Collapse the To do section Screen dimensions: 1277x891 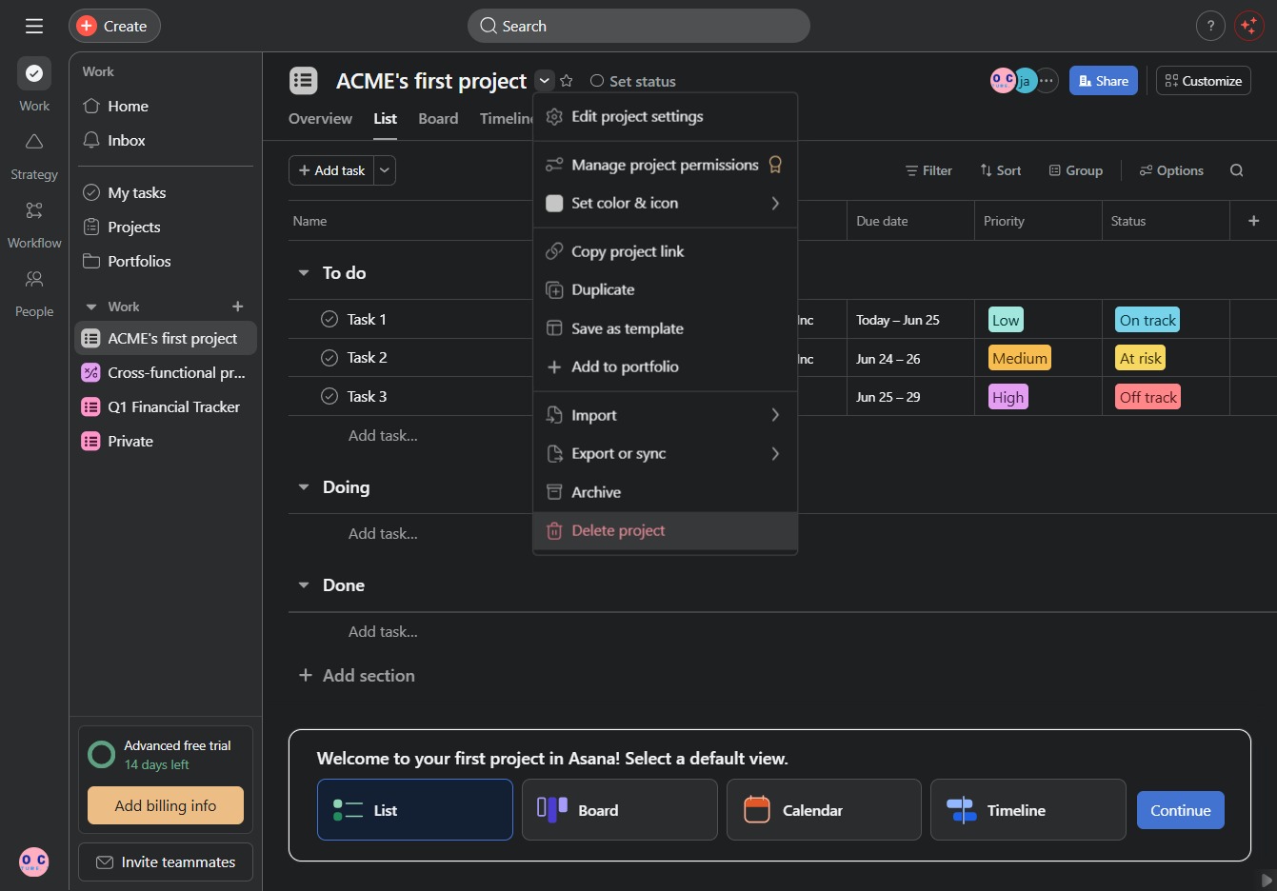pyautogui.click(x=304, y=273)
